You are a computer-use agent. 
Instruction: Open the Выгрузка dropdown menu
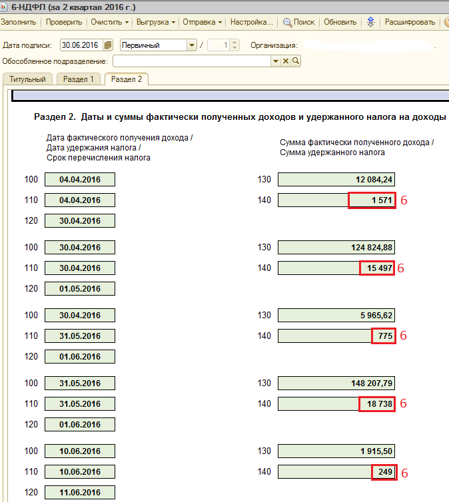(156, 22)
